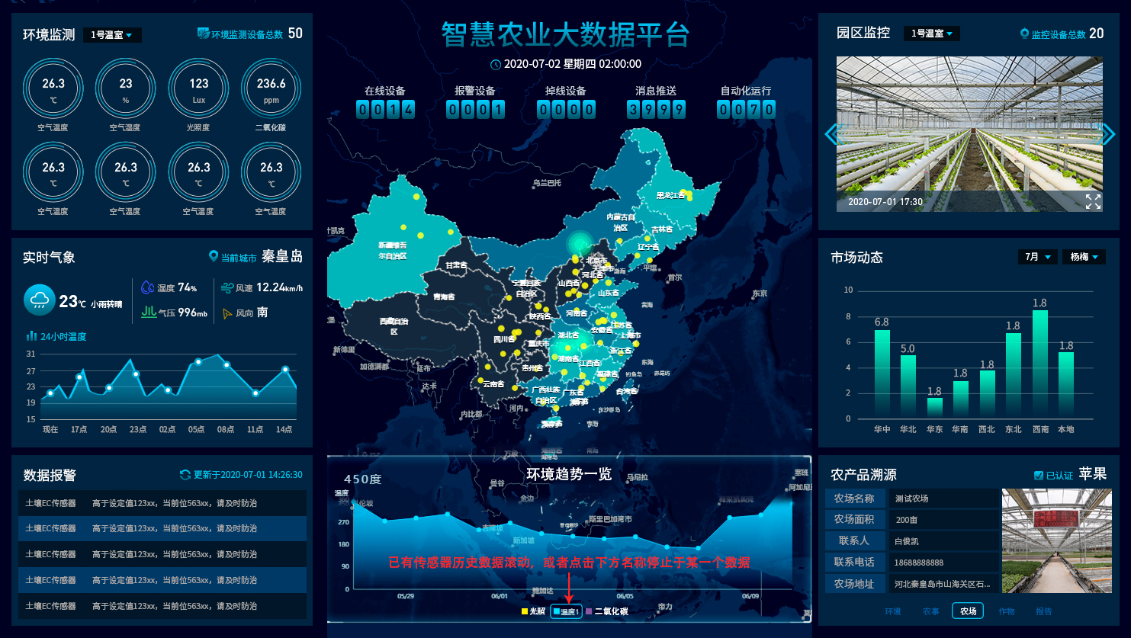Click the 二氧化碳 236.6 ppm gauge

point(271,89)
